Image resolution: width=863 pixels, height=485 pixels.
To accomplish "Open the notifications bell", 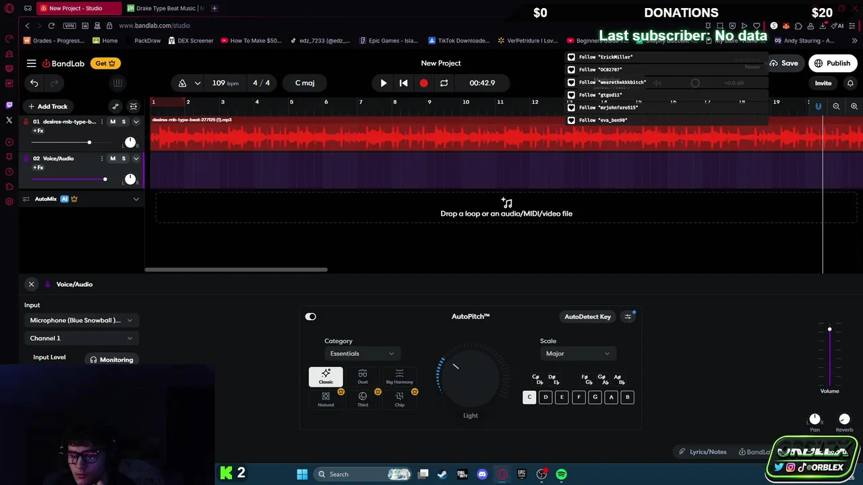I will pos(850,83).
